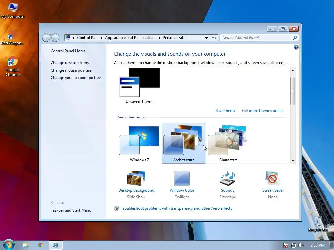Click the Forward navigation arrow
Image resolution: width=334 pixels, height=250 pixels.
[55, 38]
